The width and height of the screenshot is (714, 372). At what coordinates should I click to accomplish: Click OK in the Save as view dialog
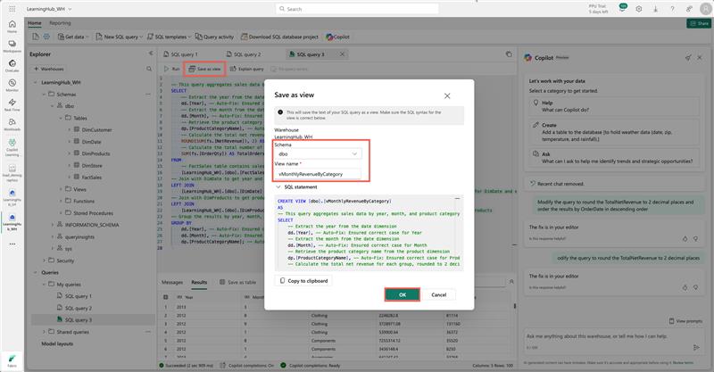[403, 295]
